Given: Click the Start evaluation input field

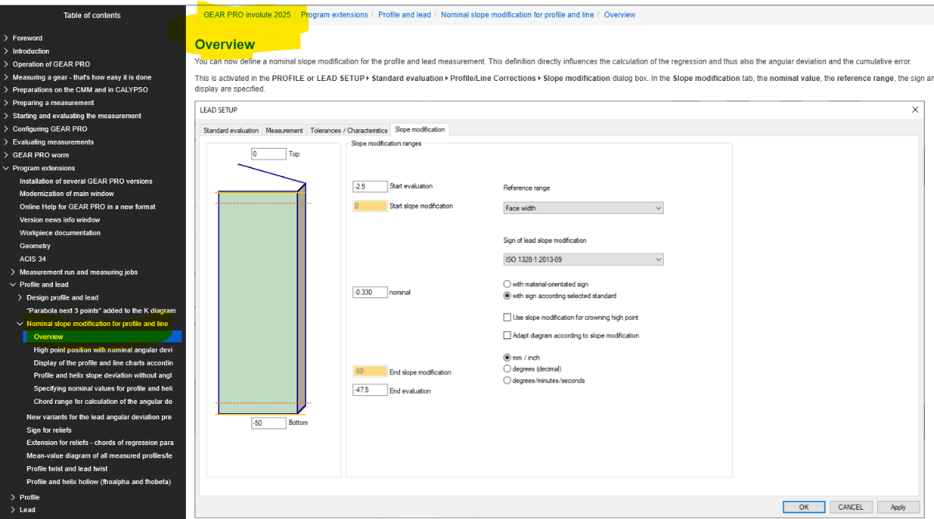Looking at the screenshot, I should 370,187.
